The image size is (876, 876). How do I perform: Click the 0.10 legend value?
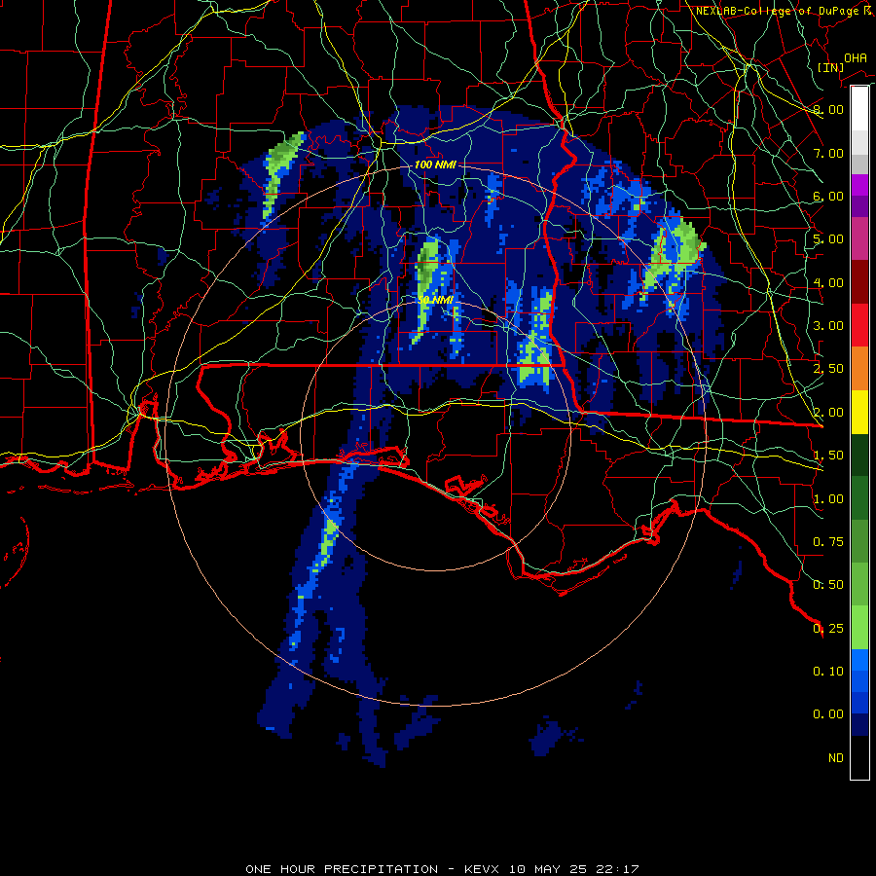tap(828, 671)
